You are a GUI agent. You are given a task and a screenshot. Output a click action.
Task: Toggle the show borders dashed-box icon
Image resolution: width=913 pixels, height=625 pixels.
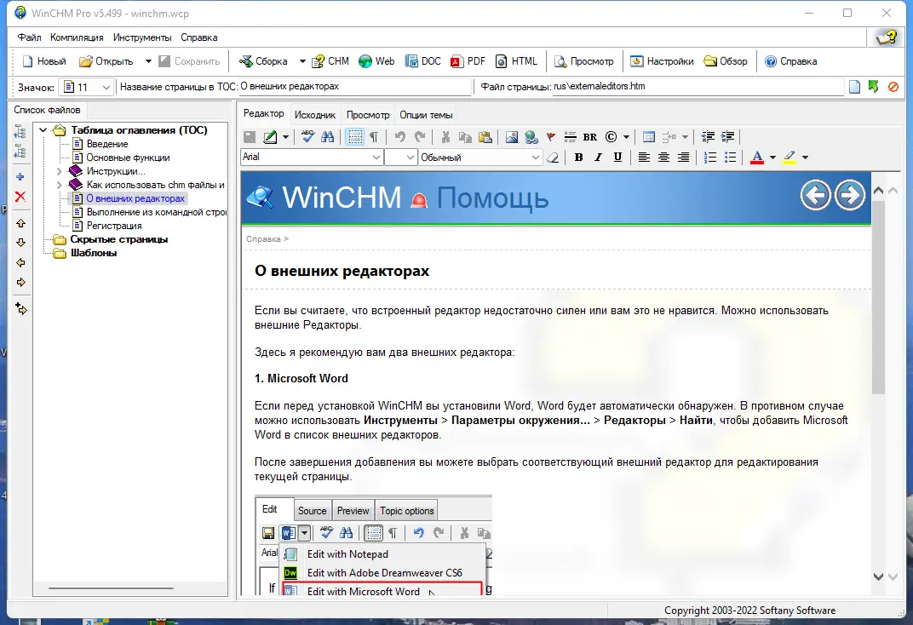point(354,137)
